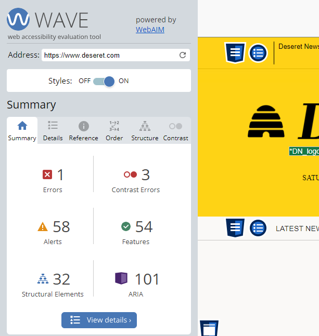Click the Structural Elements hierarchy icon

43,279
